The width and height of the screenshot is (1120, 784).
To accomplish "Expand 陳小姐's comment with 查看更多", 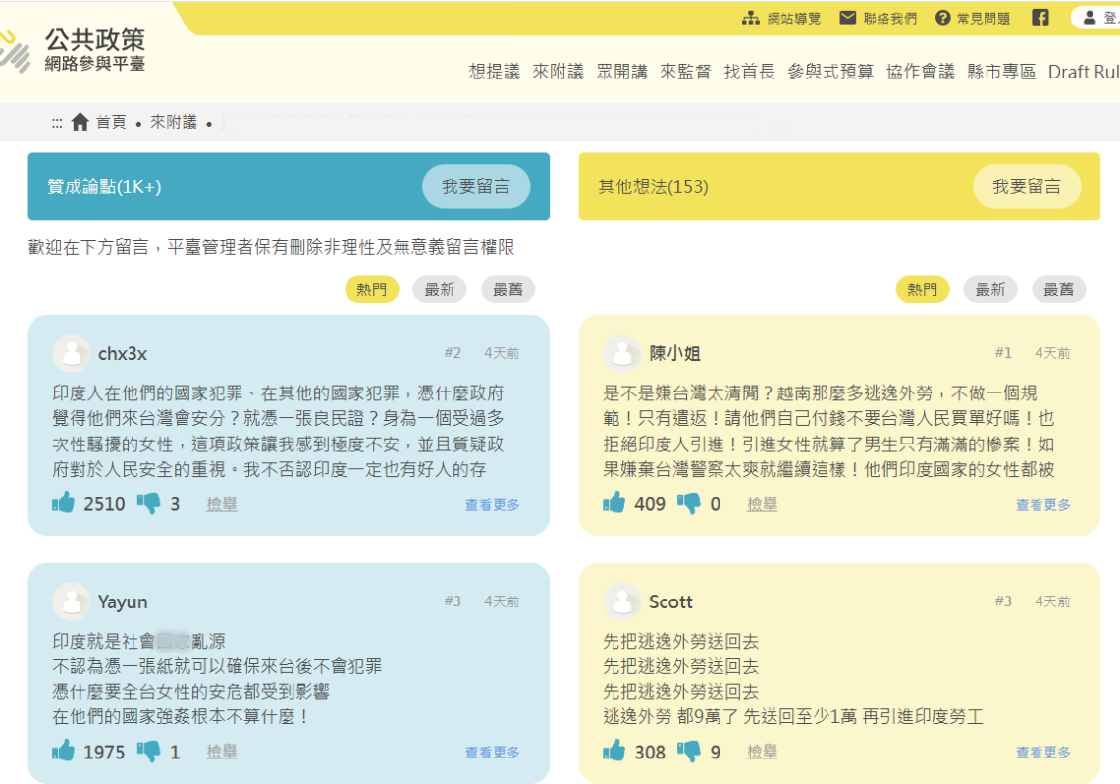I will (1043, 505).
